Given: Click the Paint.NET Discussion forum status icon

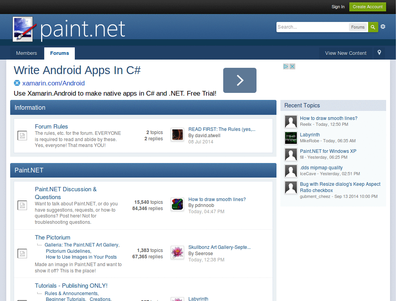Looking at the screenshot, I should click(x=22, y=205).
